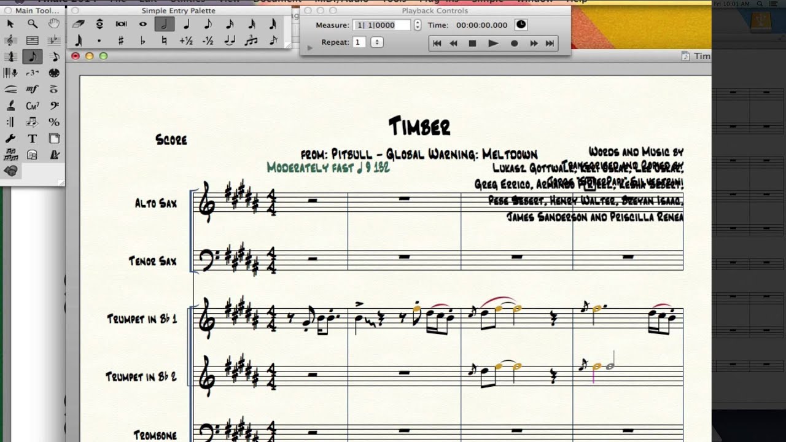Toggle the flat accidental
This screenshot has width=786, height=442.
[x=142, y=41]
